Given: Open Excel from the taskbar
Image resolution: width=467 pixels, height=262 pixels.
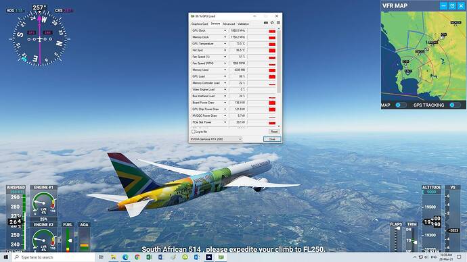Looking at the screenshot, I should coord(149,257).
